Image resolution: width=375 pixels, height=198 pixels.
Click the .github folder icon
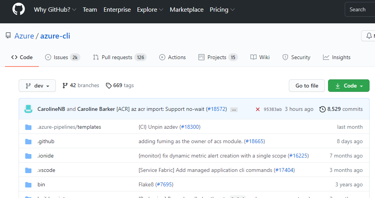[x=28, y=142]
